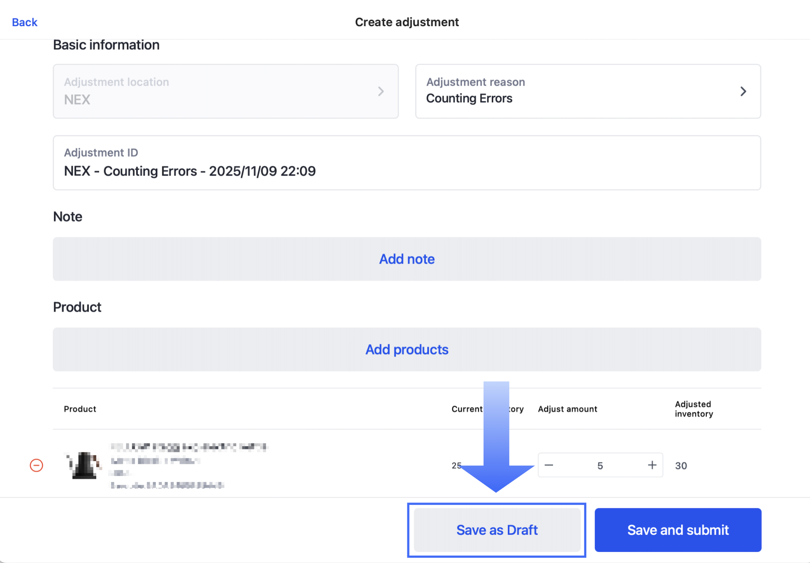Click the Adjusted inventory column header
Viewport: 810px width, 563px height.
click(694, 409)
